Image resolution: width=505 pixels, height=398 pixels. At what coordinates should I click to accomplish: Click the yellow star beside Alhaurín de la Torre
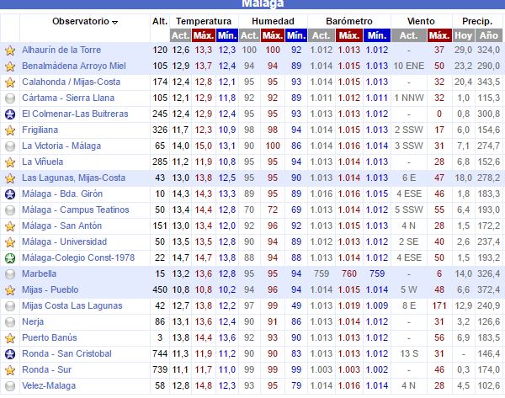tap(10, 50)
